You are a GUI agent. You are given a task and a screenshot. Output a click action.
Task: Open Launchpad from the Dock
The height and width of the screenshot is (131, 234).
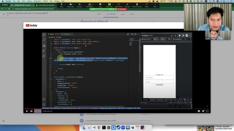89,127
